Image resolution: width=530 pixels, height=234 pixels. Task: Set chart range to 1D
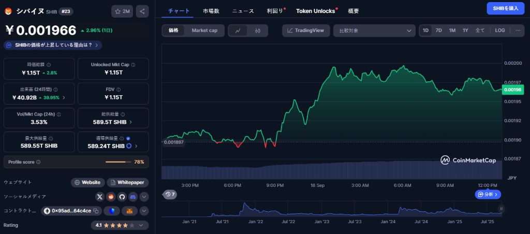coord(425,31)
